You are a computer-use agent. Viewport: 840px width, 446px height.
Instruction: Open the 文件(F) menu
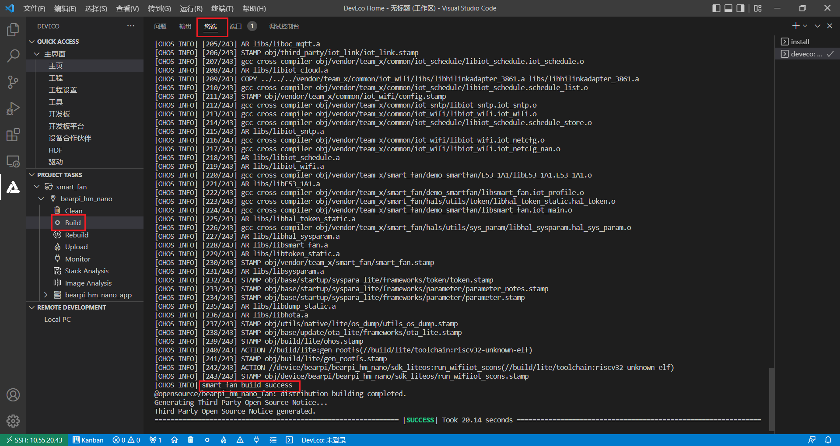[34, 8]
